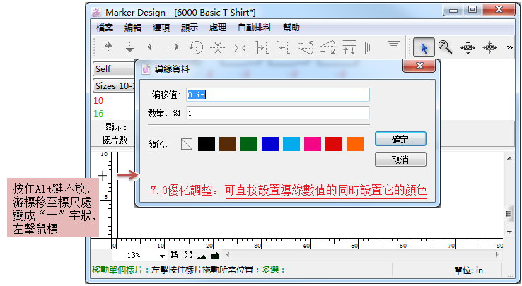The image size is (522, 286).
Task: Open the 13% zoom level dropdown
Action: pos(163,255)
